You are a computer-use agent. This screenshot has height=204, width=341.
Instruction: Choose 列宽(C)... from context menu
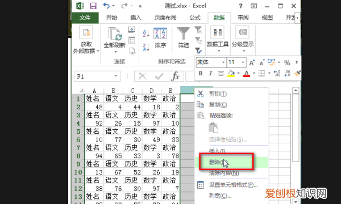(232, 195)
